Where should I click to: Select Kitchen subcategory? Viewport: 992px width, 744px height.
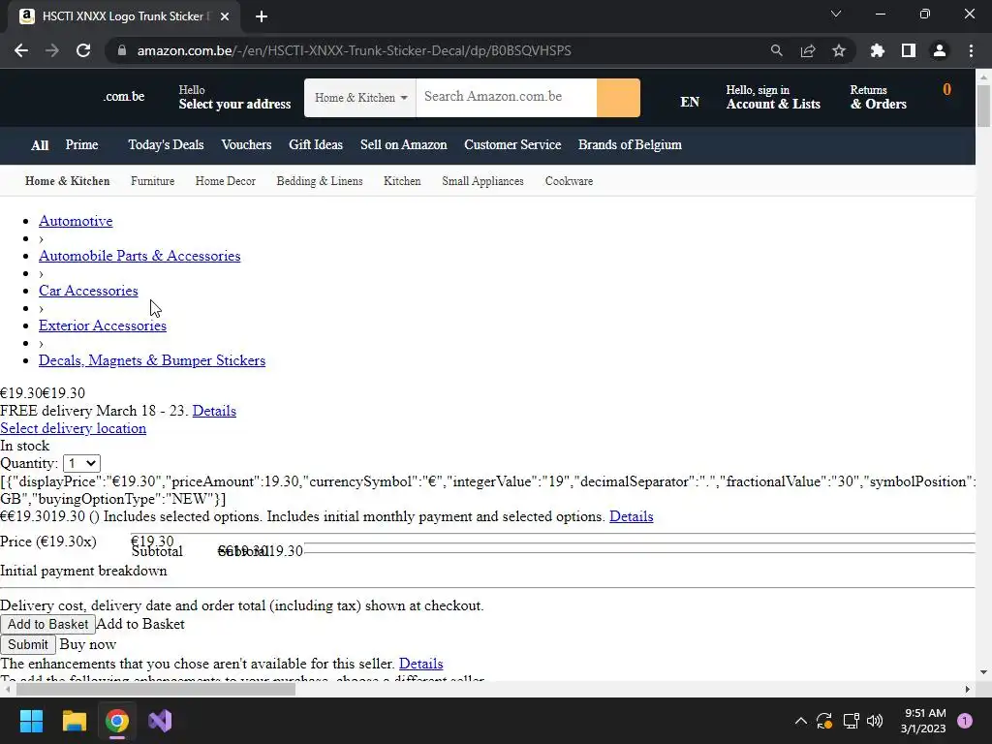[402, 181]
